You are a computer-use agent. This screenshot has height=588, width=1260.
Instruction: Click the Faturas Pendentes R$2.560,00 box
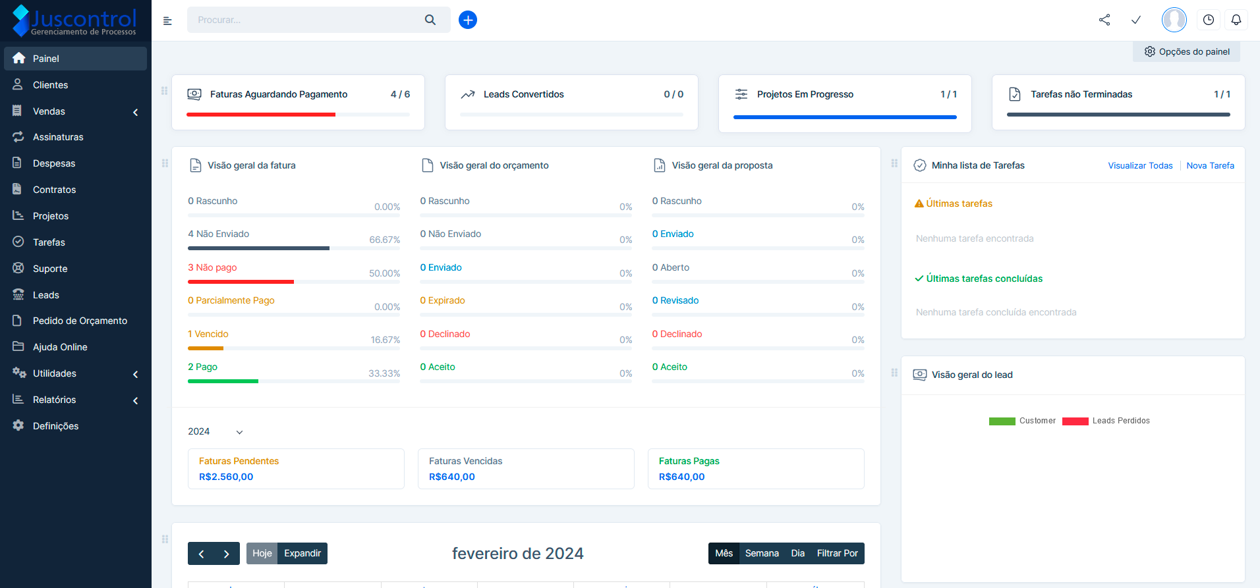[x=296, y=469]
